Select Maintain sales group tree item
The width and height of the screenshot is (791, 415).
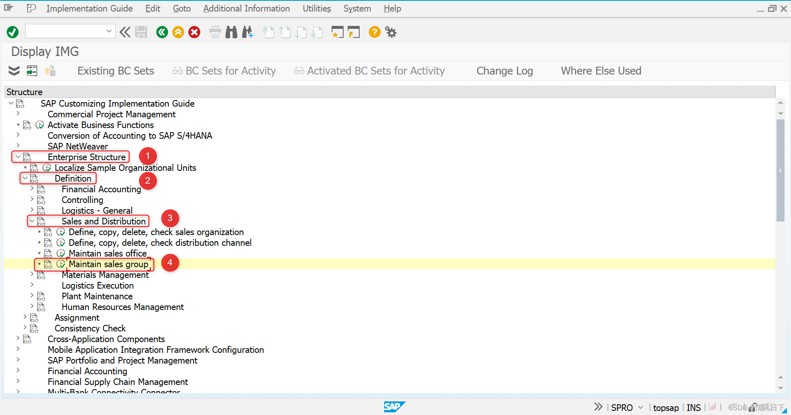(108, 264)
